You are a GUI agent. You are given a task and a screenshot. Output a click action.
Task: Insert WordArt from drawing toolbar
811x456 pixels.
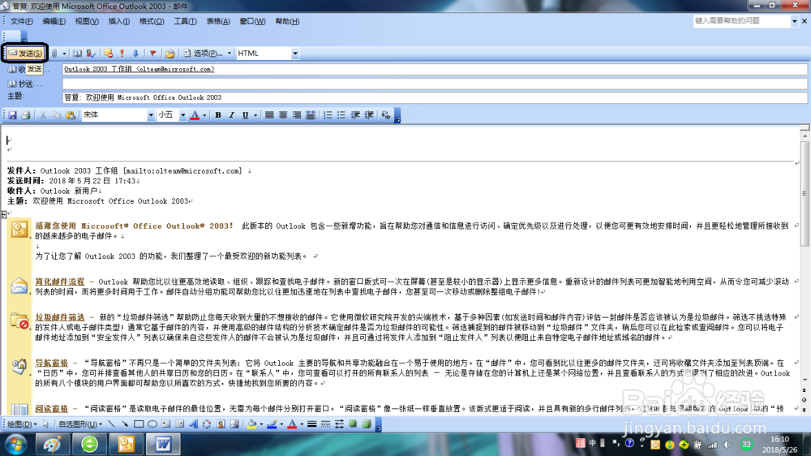pyautogui.click(x=193, y=424)
